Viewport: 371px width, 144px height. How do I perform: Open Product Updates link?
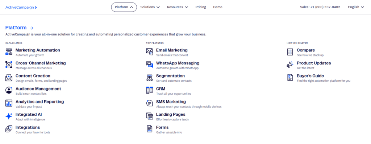(314, 63)
